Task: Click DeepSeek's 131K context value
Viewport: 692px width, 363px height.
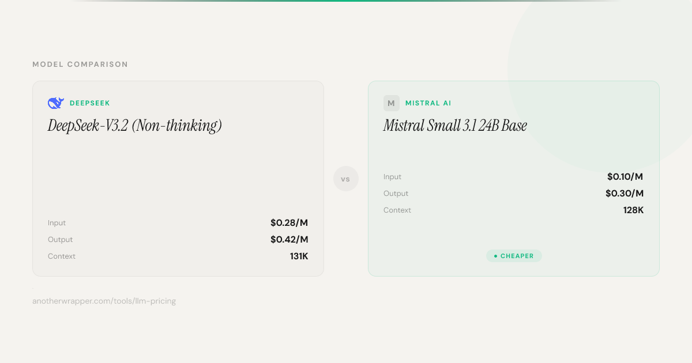Action: pos(299,256)
